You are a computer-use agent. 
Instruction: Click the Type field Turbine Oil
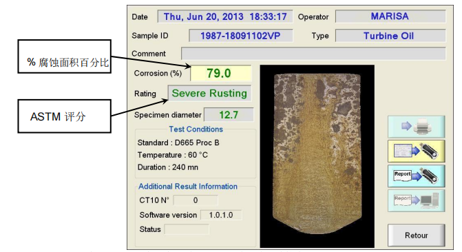tap(390, 36)
